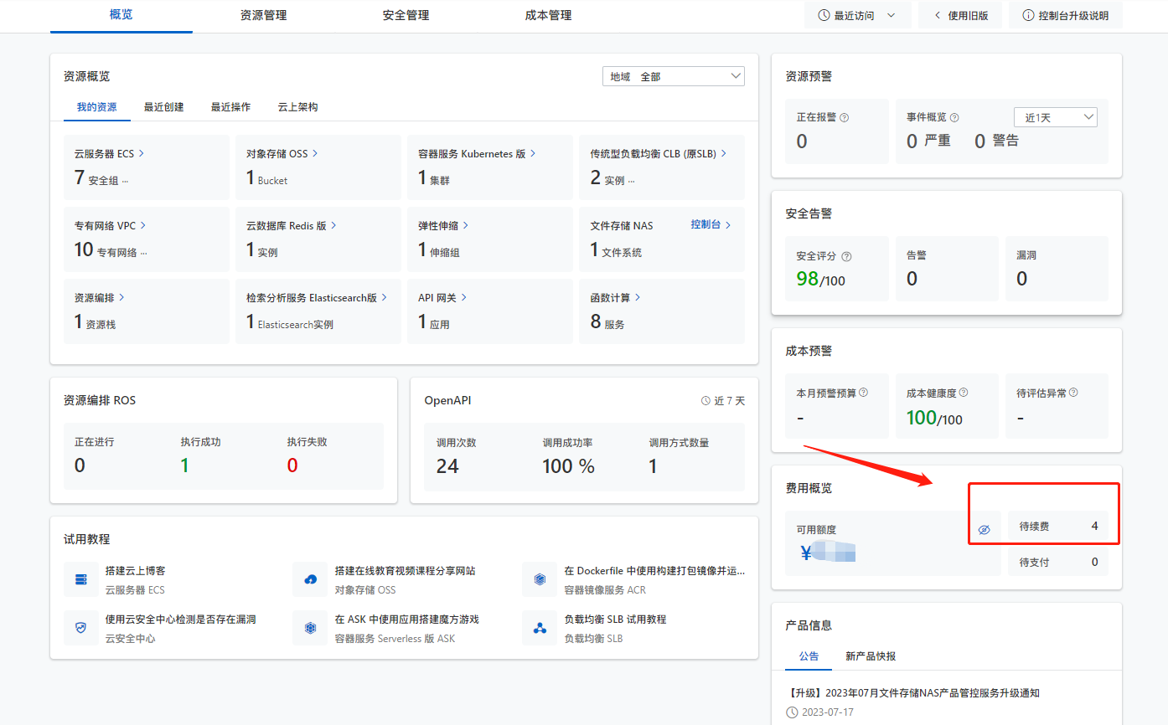Click the 执行成功 count 1
The width and height of the screenshot is (1168, 725).
(x=184, y=465)
